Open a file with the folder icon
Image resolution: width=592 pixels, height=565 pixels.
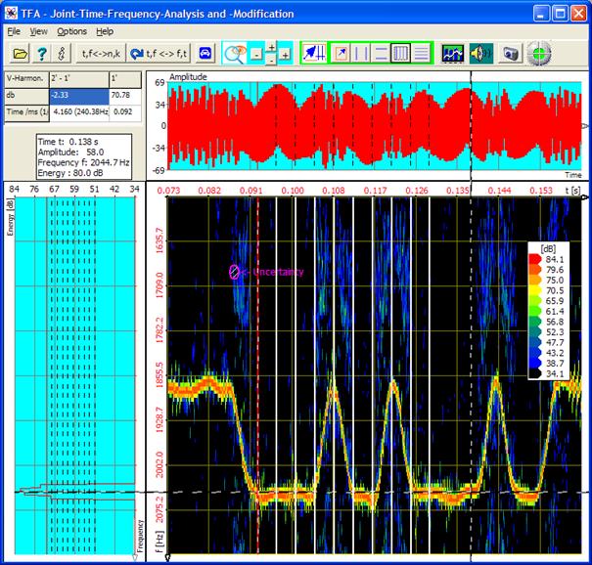tap(20, 54)
